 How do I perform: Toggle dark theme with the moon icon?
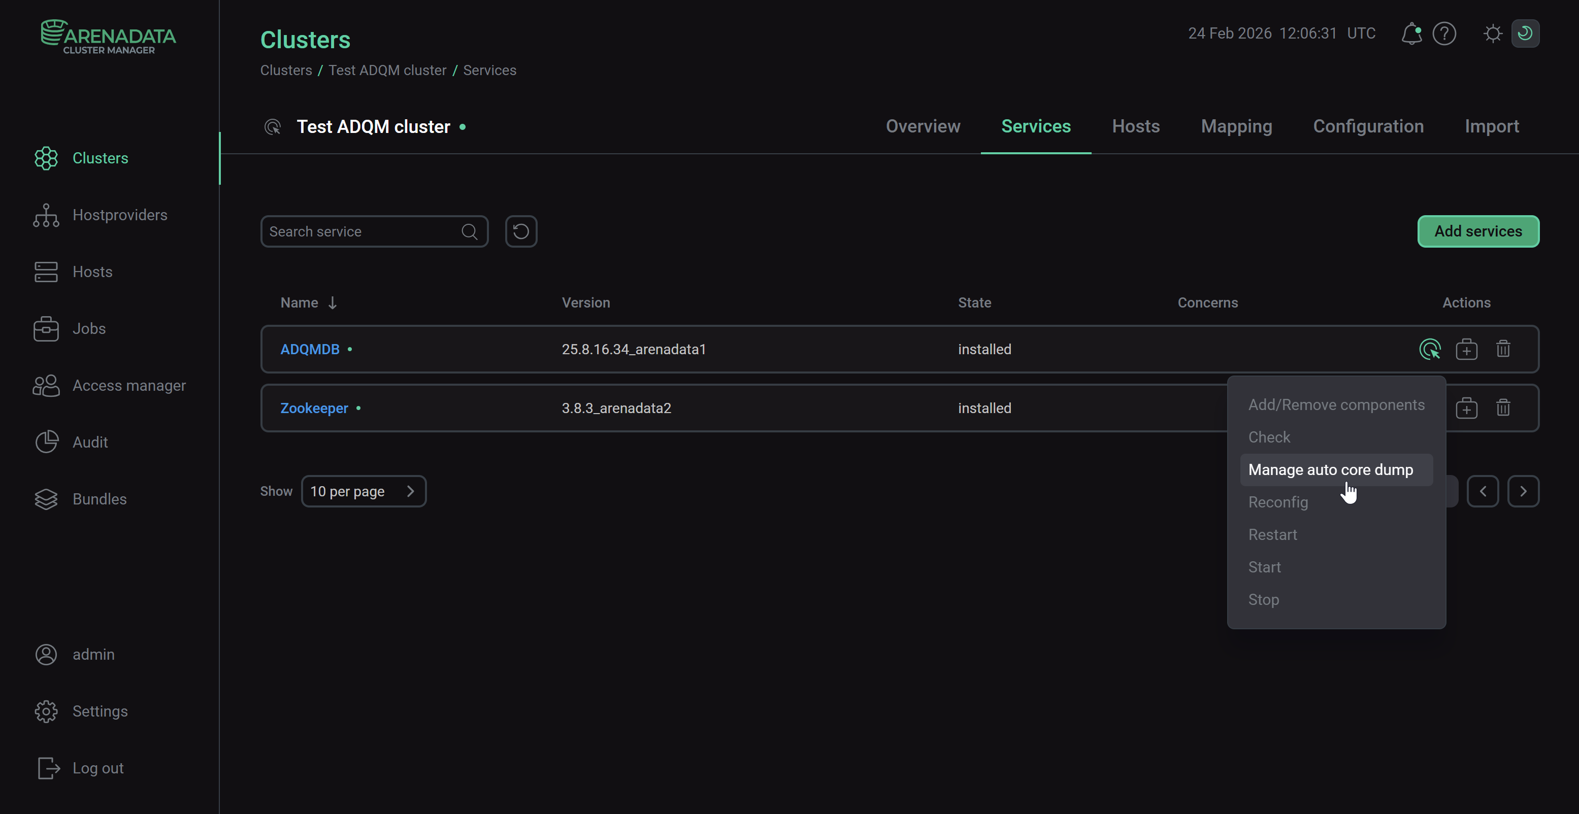(1526, 33)
